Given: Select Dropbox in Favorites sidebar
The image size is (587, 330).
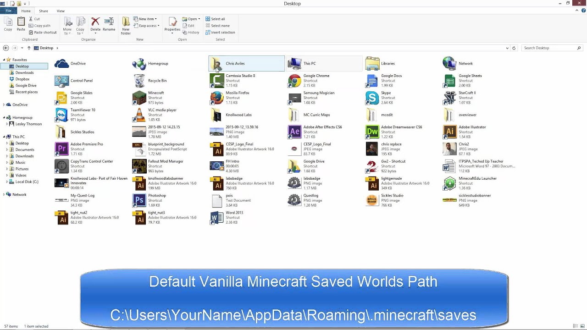Looking at the screenshot, I should (x=22, y=79).
